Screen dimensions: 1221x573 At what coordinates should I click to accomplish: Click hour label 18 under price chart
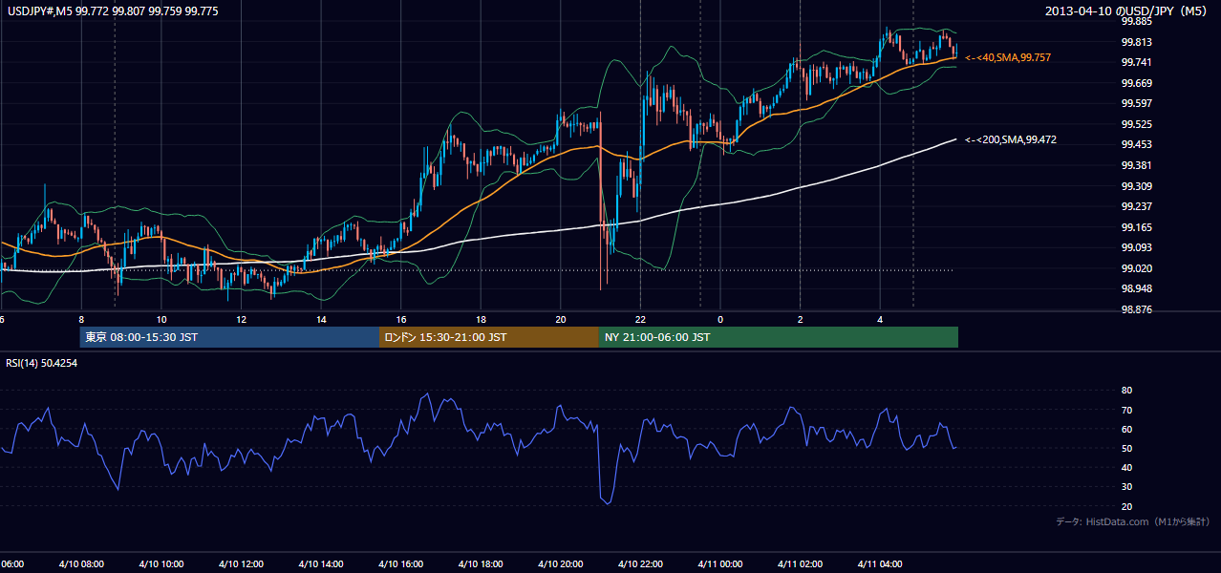pyautogui.click(x=481, y=319)
